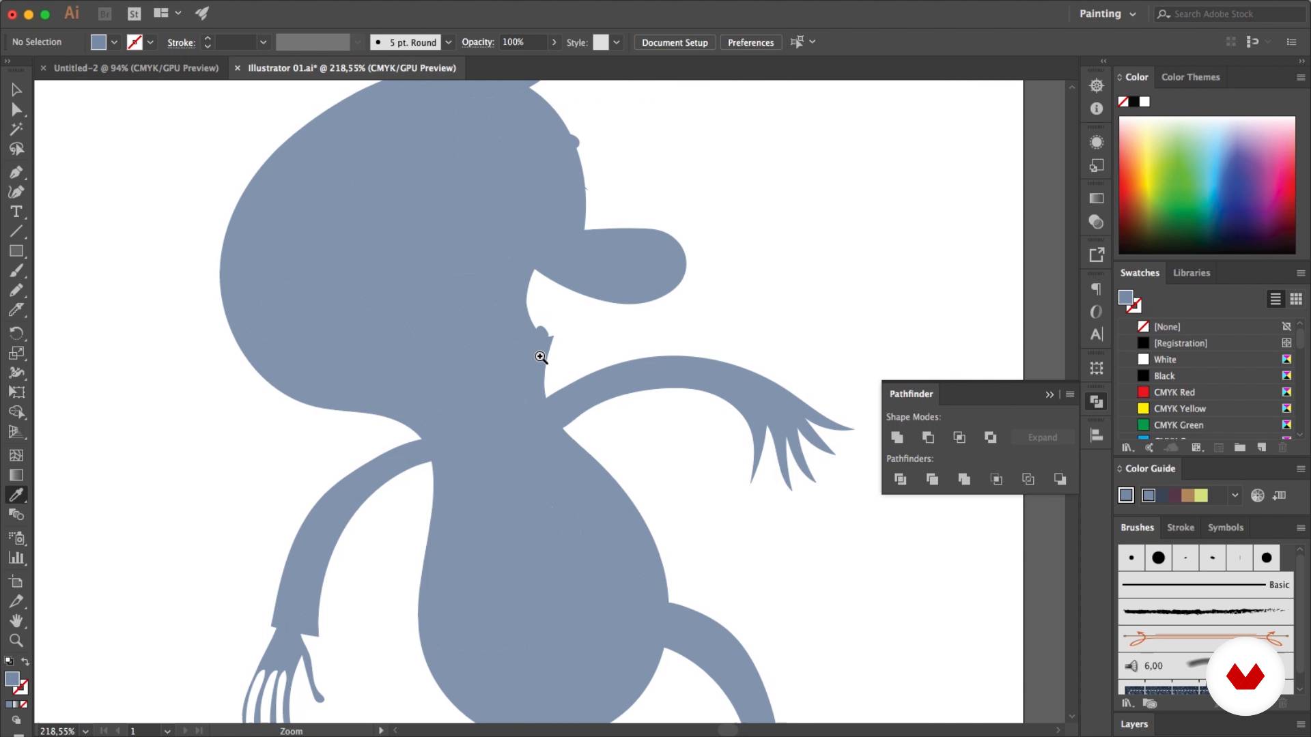Open fill color dropdown in control bar
1311x737 pixels.
[x=114, y=42]
